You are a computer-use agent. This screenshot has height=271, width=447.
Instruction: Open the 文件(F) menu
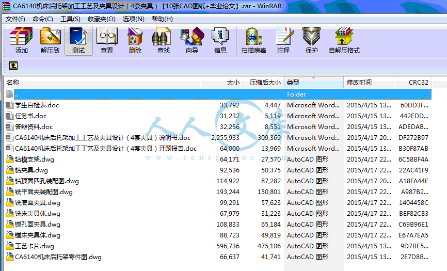[x=15, y=19]
